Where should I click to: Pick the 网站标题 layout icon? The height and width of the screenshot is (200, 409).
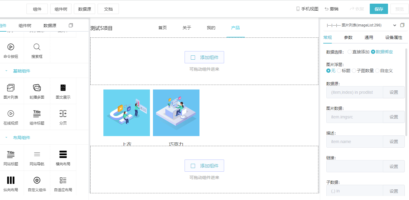(x=11, y=154)
